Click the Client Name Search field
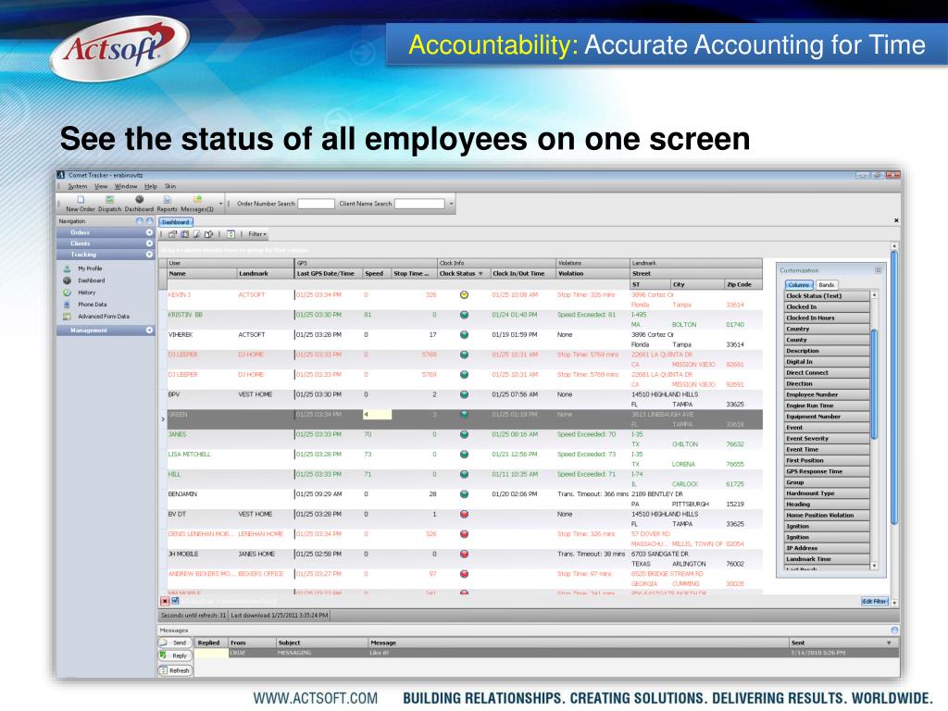Viewport: 948px width, 711px height. point(419,204)
